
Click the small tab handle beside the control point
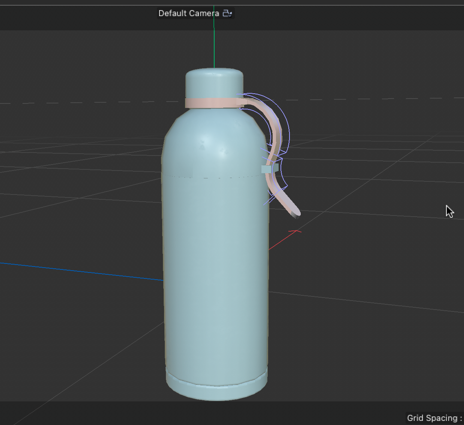[276, 168]
